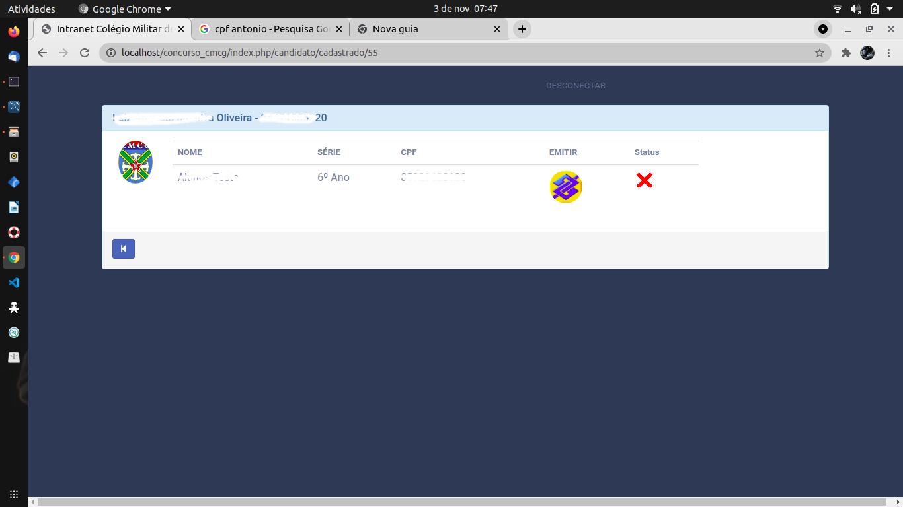
Task: Reload the page
Action: [85, 53]
